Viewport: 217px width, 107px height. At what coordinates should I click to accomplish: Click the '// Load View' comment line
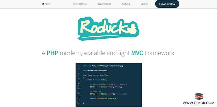96,91
